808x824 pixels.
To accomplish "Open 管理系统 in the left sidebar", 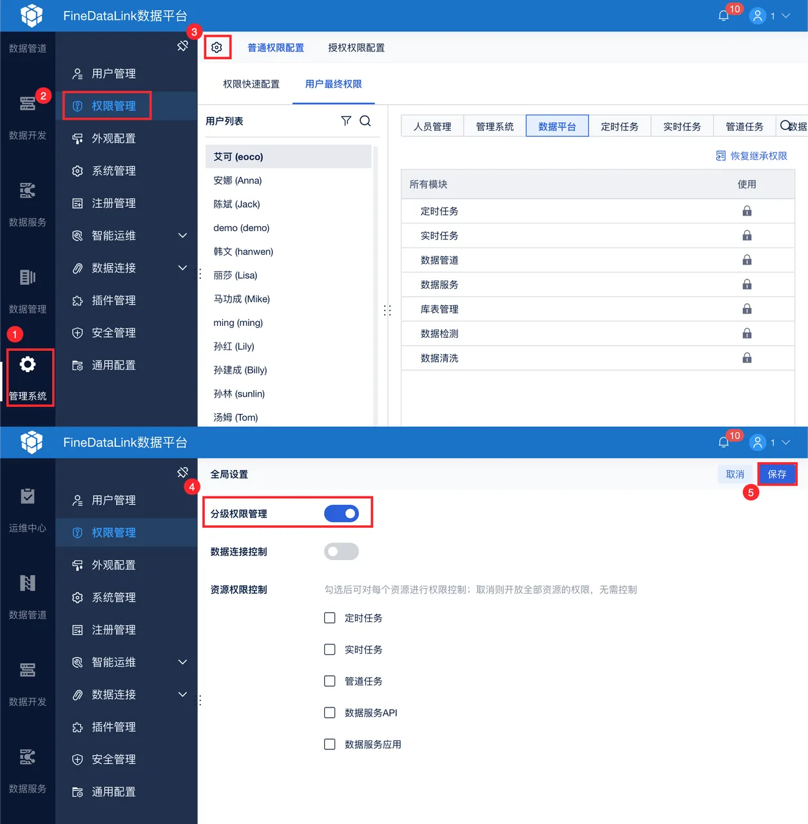I will (28, 378).
